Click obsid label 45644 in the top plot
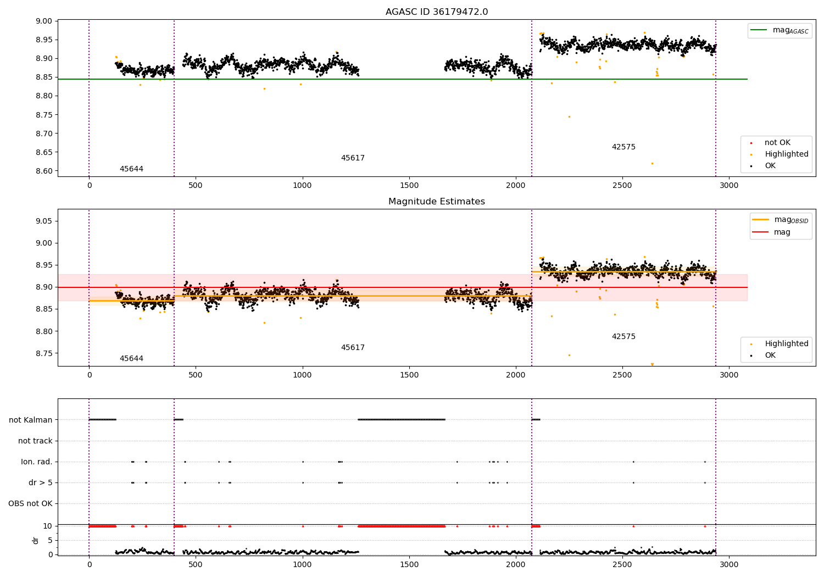 click(x=131, y=169)
